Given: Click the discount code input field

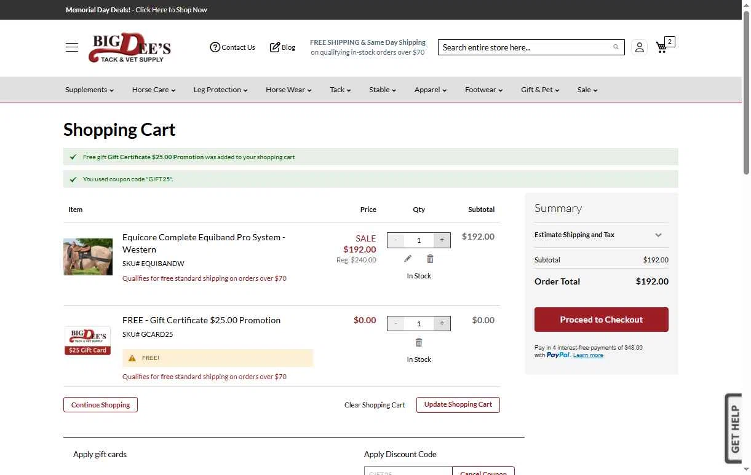Looking at the screenshot, I should [x=408, y=471].
